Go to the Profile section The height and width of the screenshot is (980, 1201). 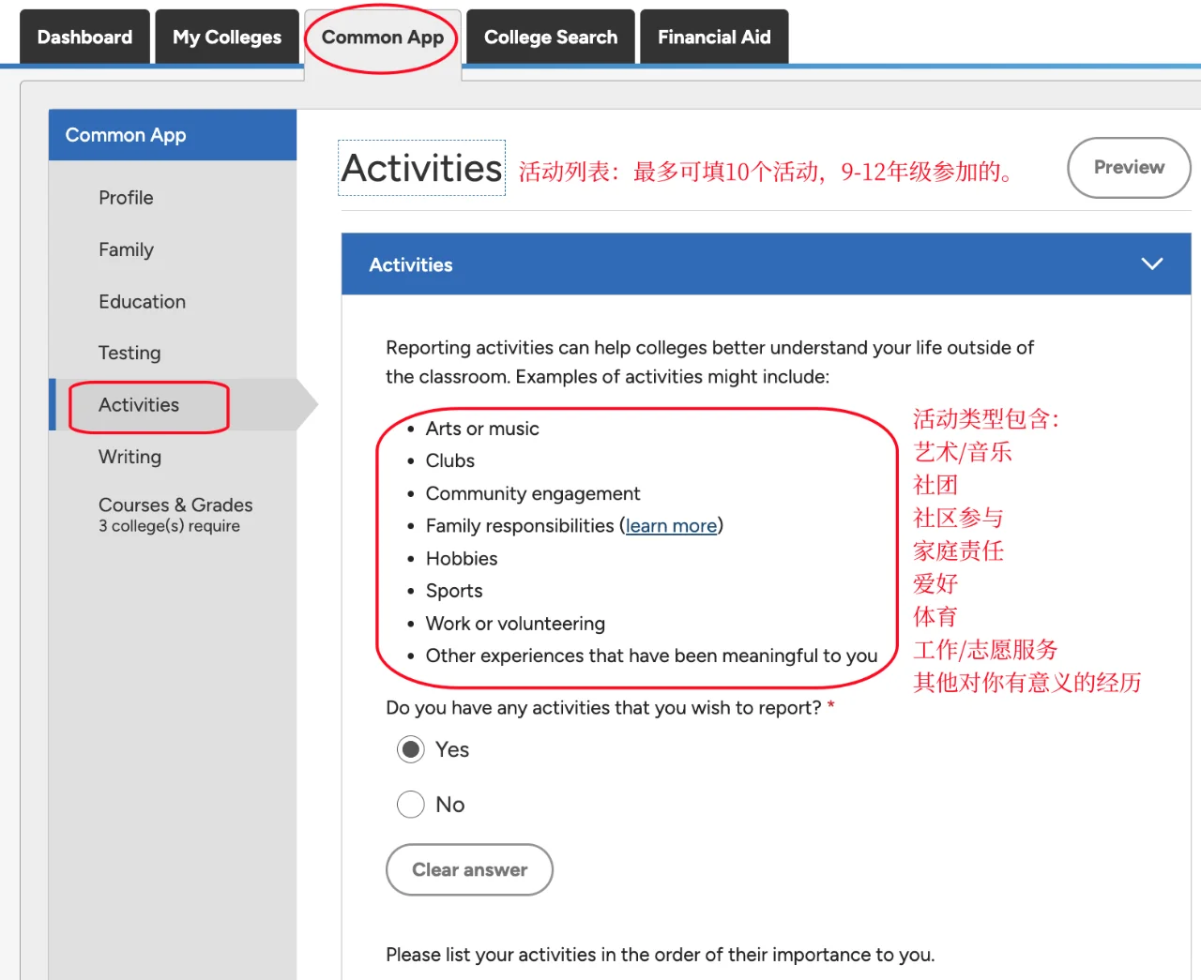pyautogui.click(x=125, y=198)
